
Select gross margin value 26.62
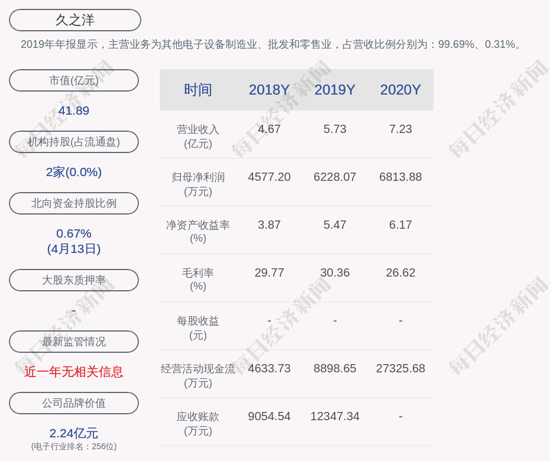tap(400, 272)
